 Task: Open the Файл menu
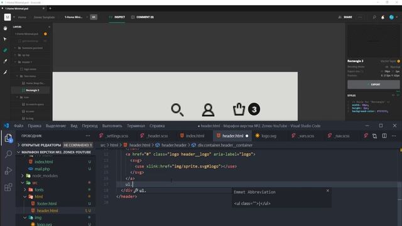coord(18,126)
